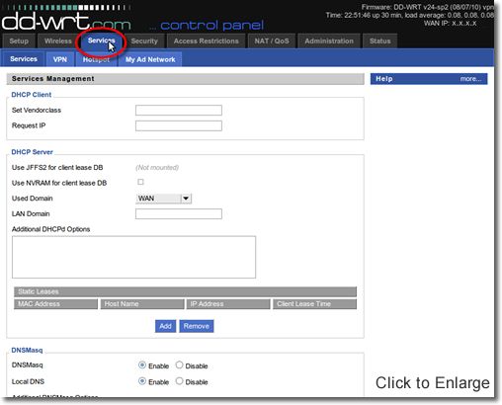Expand the Used Domain dropdown
The image size is (502, 405).
click(163, 199)
